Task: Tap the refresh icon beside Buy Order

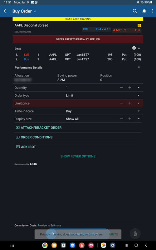Action: coord(35,11)
